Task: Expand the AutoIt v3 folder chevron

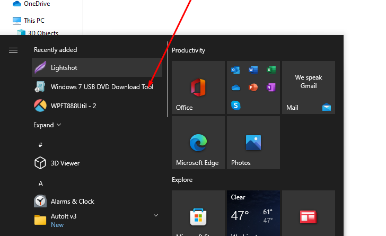Action: tap(156, 215)
